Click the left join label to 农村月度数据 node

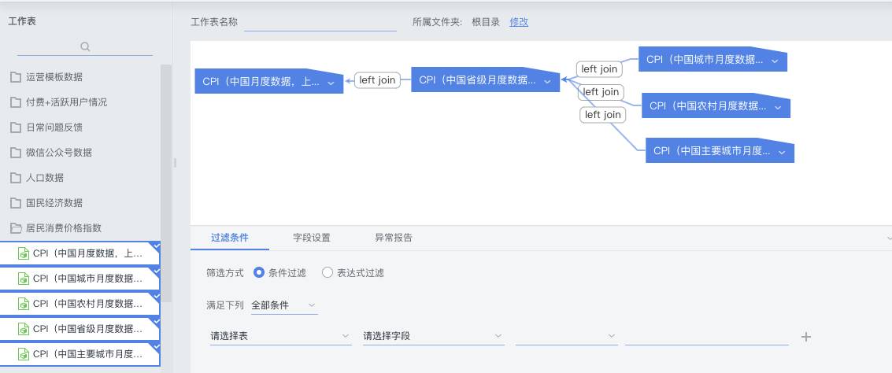click(601, 92)
